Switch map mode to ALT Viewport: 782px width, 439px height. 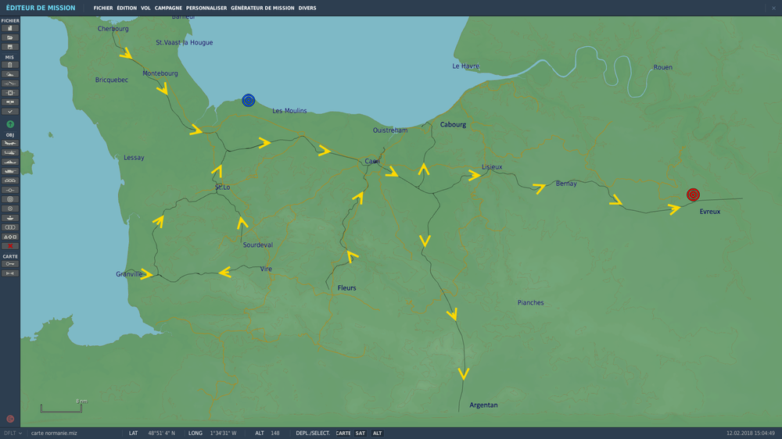[377, 433]
